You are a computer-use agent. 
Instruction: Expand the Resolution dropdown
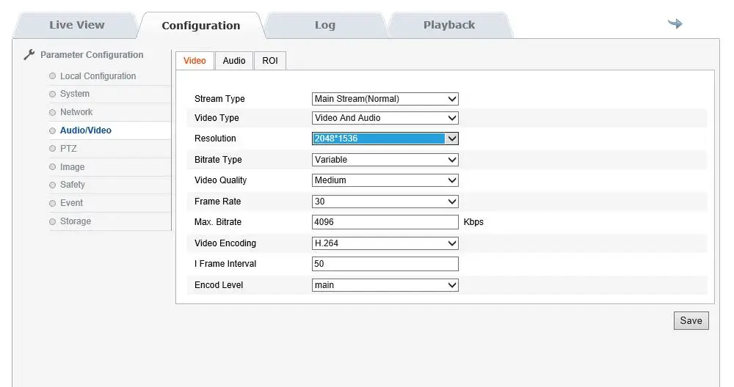coord(385,139)
